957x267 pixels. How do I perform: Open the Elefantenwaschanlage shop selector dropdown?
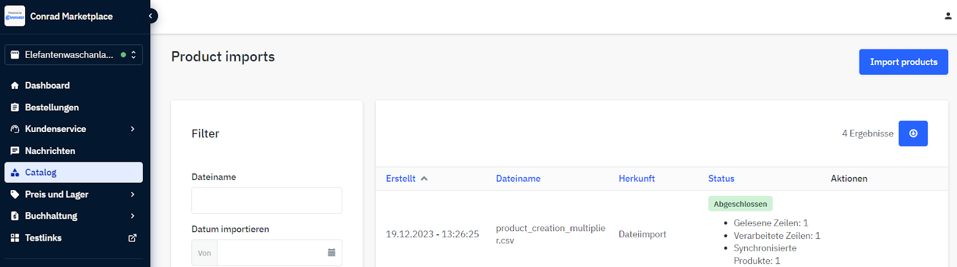coord(74,54)
